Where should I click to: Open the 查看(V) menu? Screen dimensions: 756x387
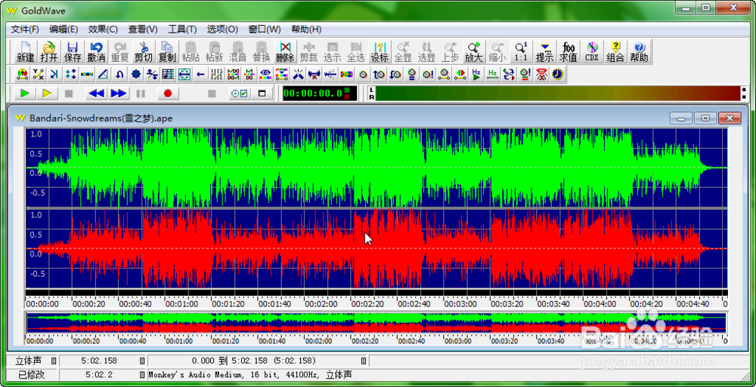143,29
